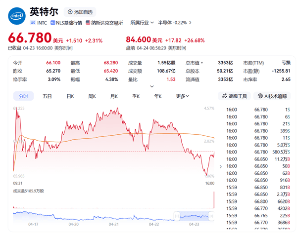Click the trade row at price 66.765
Image resolution: width=297 pixels, height=233 pixels.
coord(258,216)
